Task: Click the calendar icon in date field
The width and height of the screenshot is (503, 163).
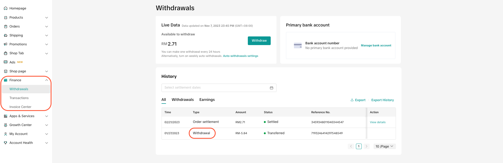Action: [x=271, y=88]
